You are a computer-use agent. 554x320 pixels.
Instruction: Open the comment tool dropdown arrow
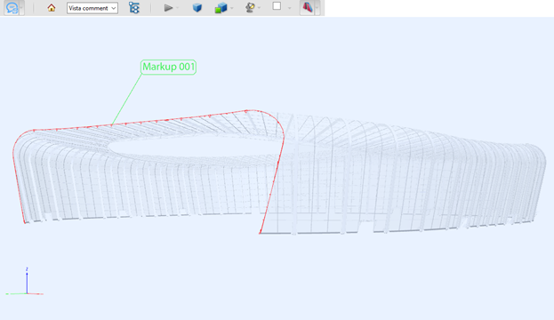click(21, 8)
